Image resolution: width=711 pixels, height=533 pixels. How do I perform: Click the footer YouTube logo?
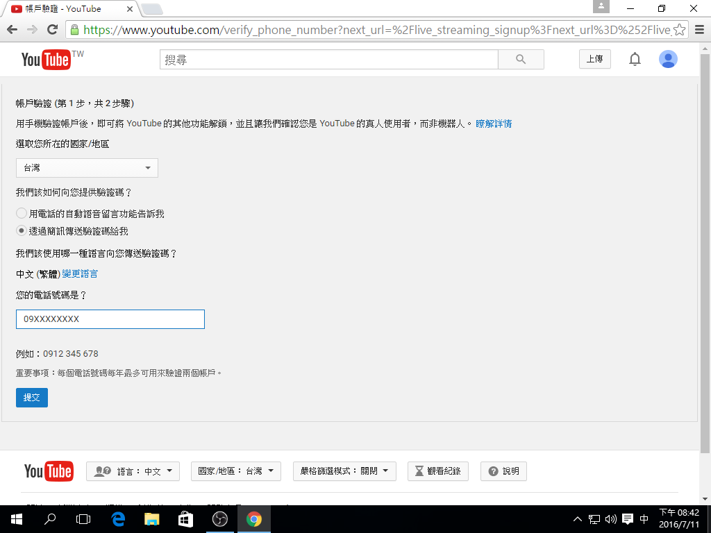(49, 471)
